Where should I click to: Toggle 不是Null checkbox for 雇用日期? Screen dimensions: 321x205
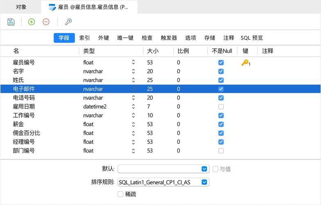(221, 107)
